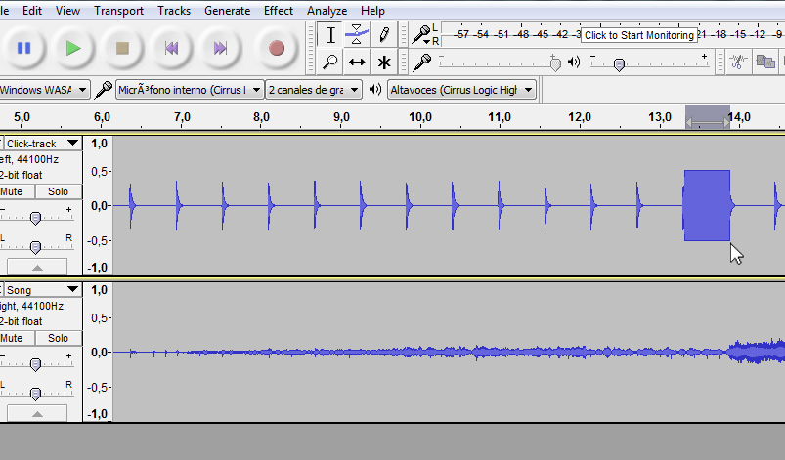Click the Song track pan slider

[x=35, y=394]
